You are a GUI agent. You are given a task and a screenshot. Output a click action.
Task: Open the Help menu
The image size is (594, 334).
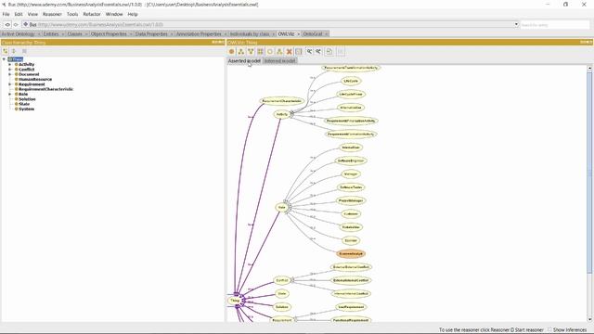pyautogui.click(x=133, y=14)
